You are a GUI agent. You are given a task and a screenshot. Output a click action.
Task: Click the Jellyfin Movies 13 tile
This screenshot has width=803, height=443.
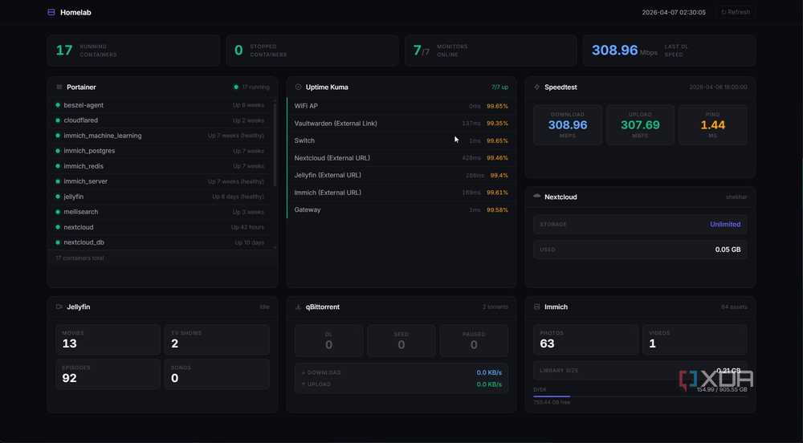[108, 339]
